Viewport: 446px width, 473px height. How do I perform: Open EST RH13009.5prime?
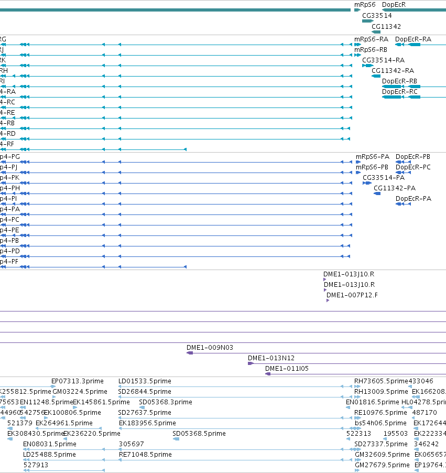click(x=381, y=392)
